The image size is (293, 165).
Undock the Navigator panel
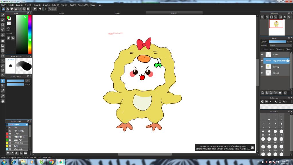[x=289, y=13]
